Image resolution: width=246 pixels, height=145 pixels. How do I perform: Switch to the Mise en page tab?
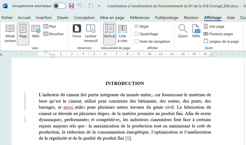point(112,18)
